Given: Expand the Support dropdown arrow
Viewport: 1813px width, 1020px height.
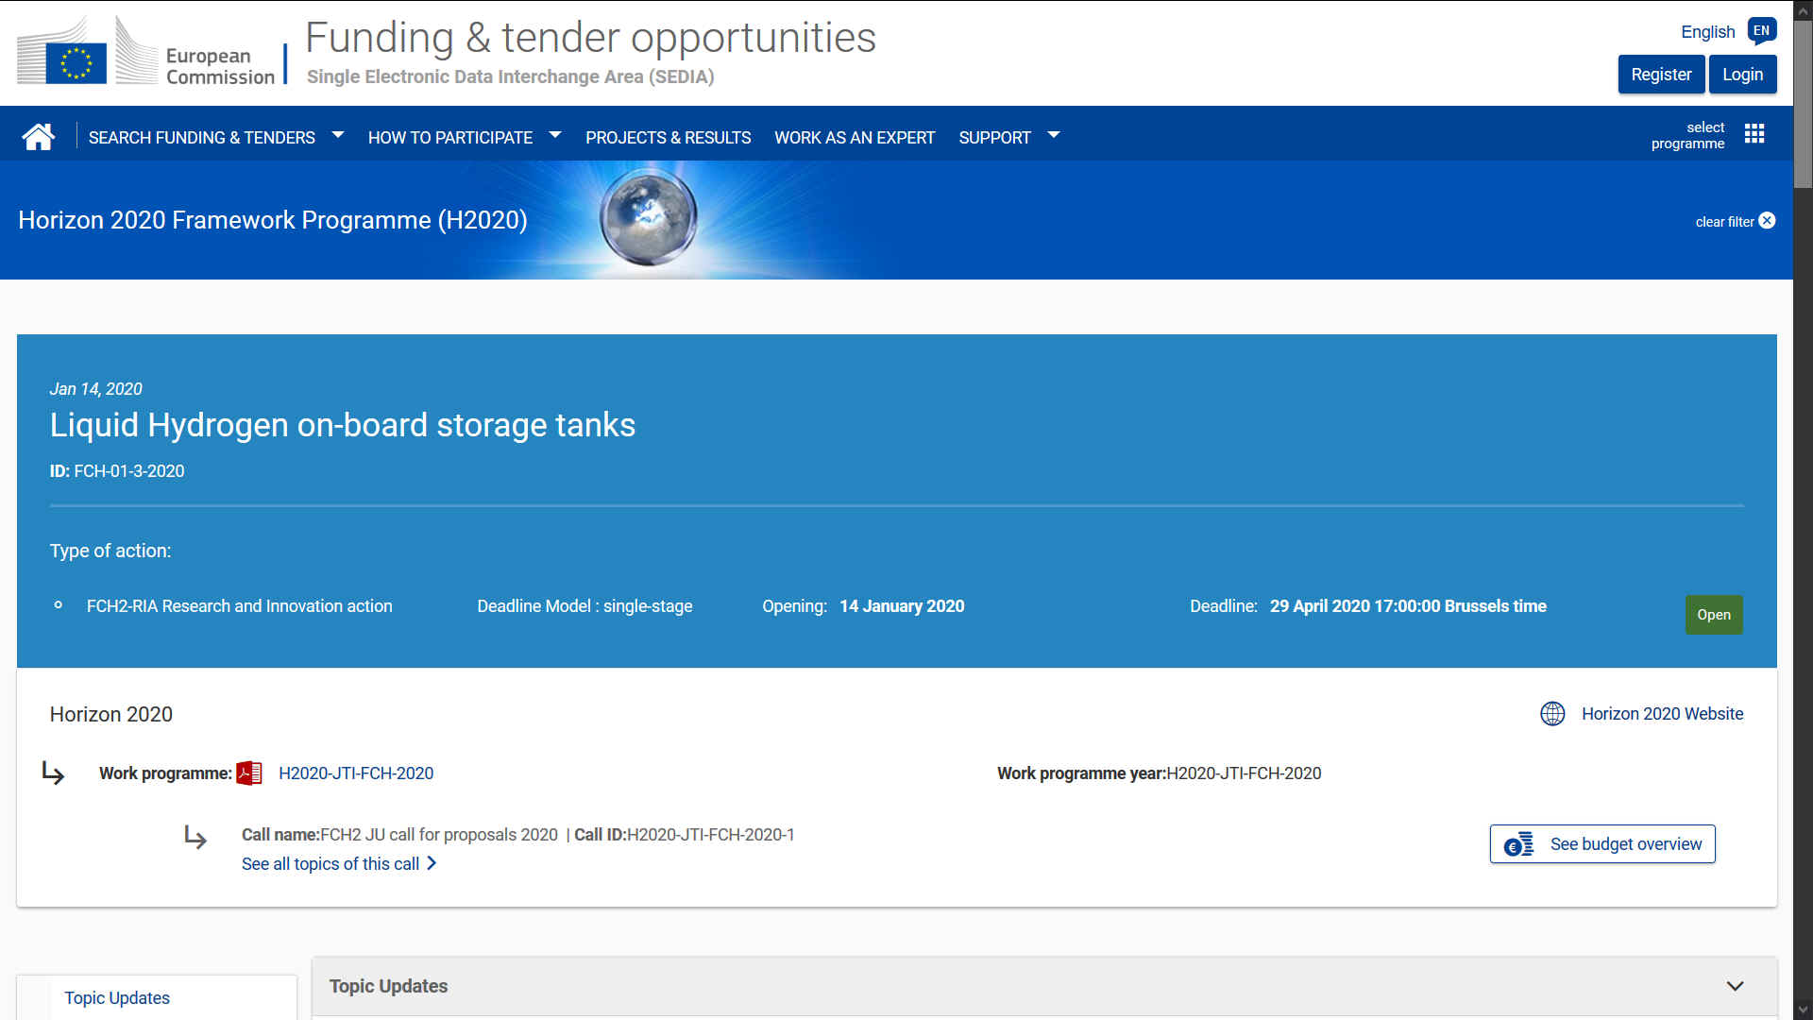Looking at the screenshot, I should [x=1054, y=136].
